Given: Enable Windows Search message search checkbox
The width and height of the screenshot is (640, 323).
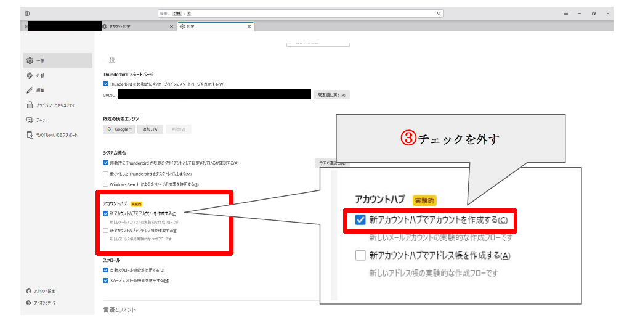Looking at the screenshot, I should pos(106,184).
